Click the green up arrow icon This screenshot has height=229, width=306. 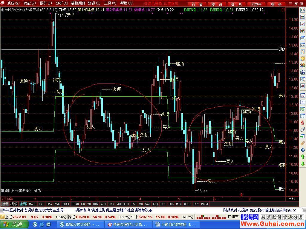(302, 157)
